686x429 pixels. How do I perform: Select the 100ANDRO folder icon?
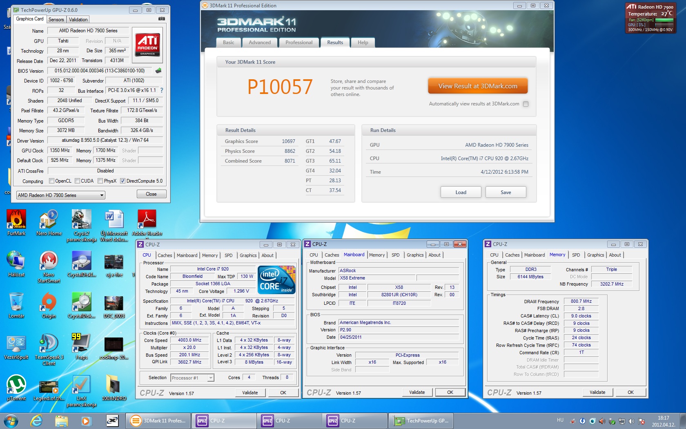click(x=114, y=388)
